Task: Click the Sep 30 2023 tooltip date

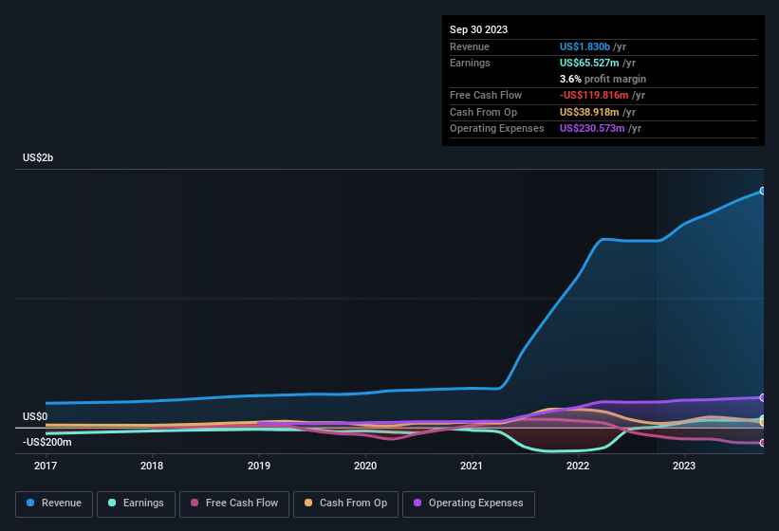Action: click(x=478, y=29)
